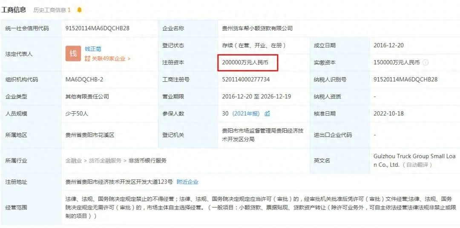Image resolution: width=460 pixels, height=228 pixels.
Task: Click company name 贵州货车帮小额贷款有限公司
Action: point(257,29)
